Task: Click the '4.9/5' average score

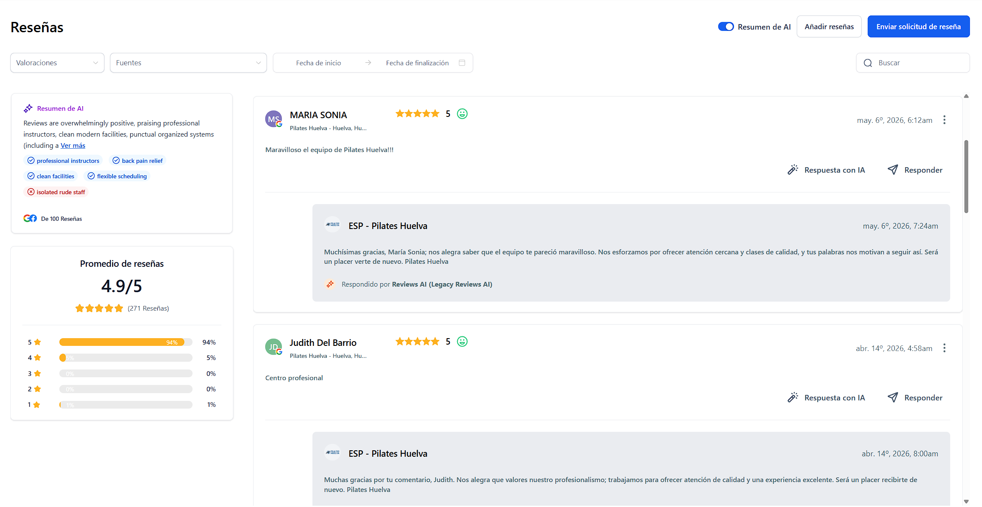Action: coord(122,286)
